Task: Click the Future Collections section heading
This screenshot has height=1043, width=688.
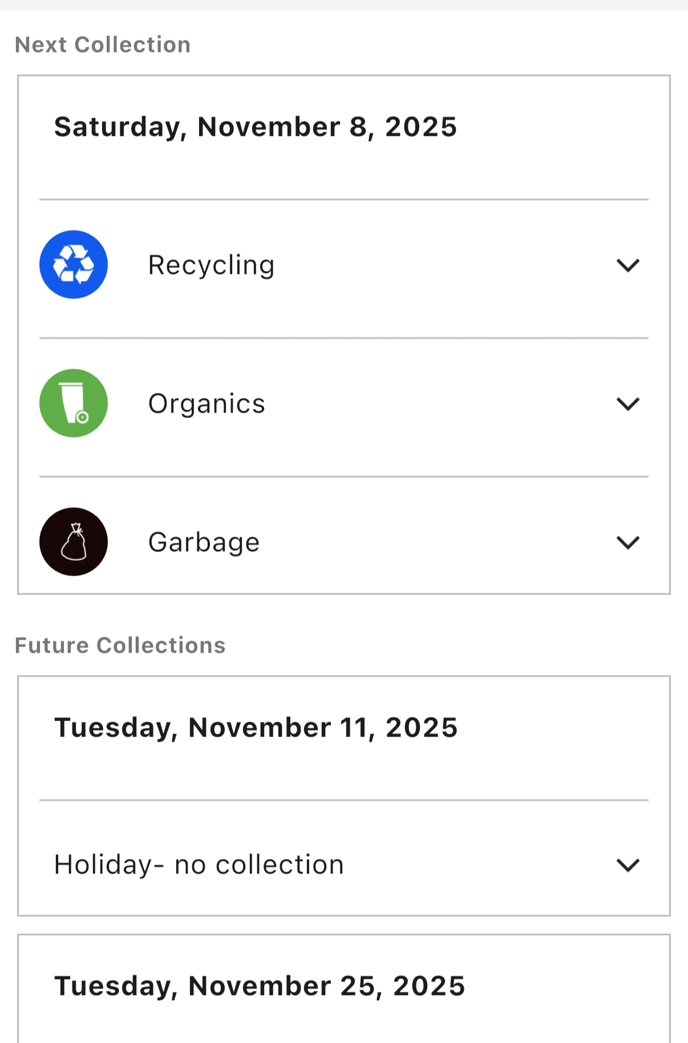Action: pos(120,645)
